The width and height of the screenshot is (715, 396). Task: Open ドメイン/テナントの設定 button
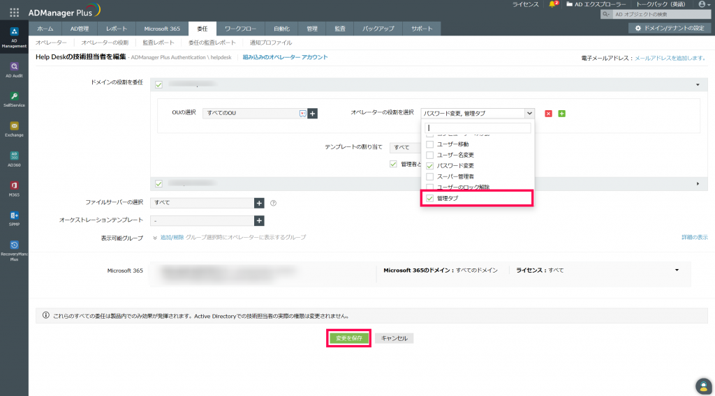click(670, 28)
